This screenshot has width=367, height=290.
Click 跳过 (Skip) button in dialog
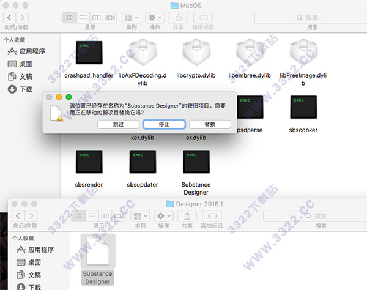(119, 124)
